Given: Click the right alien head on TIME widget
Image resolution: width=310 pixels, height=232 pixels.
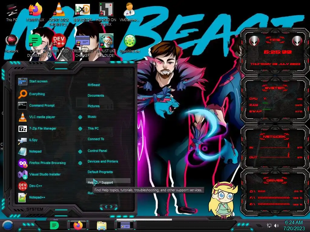Looking at the screenshot, I should pyautogui.click(x=297, y=41).
